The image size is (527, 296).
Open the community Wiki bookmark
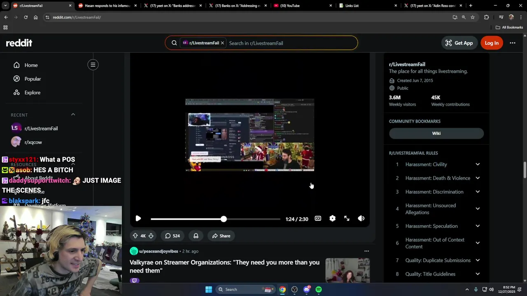436,133
